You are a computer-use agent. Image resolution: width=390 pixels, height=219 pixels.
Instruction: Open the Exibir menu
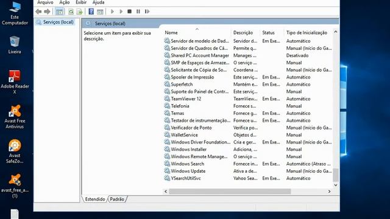(81, 2)
